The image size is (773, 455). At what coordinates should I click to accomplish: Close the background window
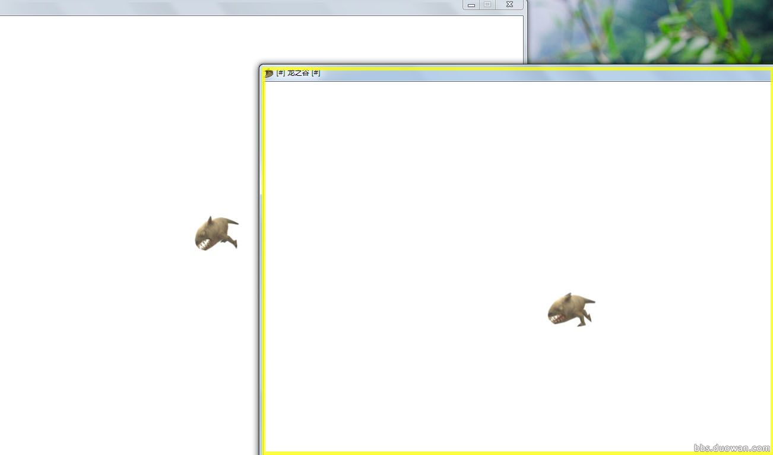click(509, 5)
